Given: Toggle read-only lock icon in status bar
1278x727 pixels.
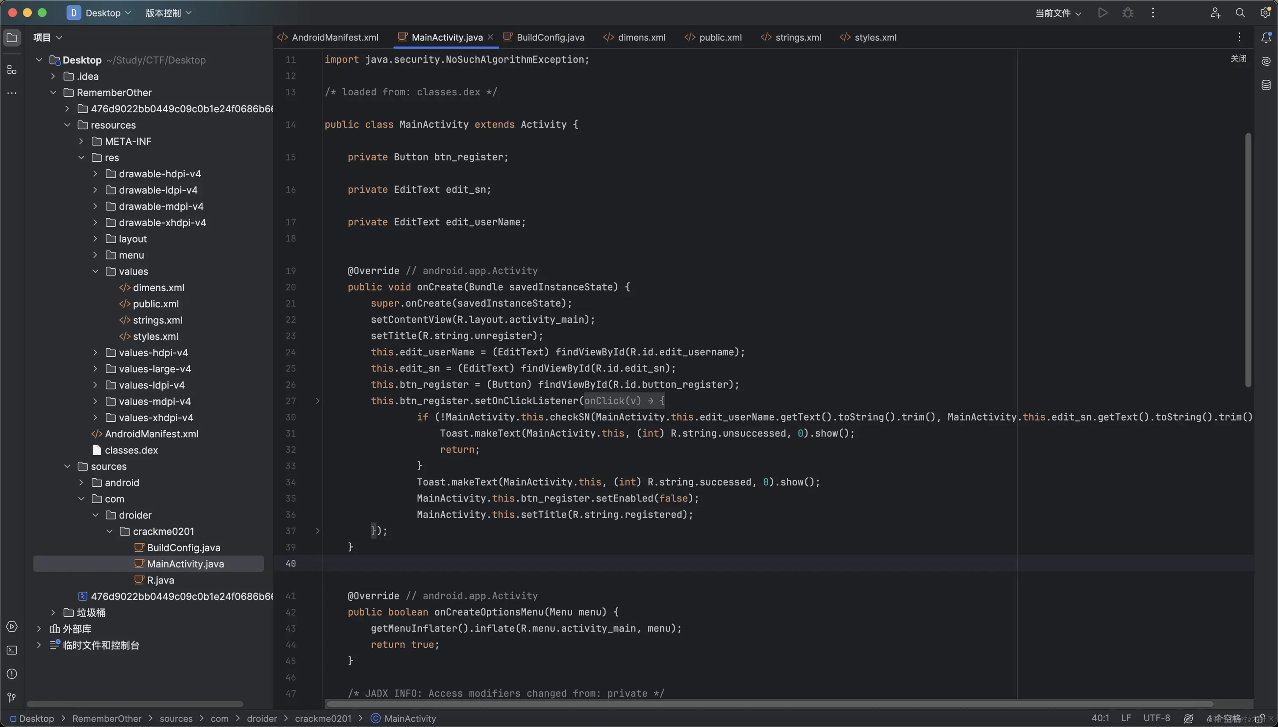Looking at the screenshot, I should pos(1259,719).
